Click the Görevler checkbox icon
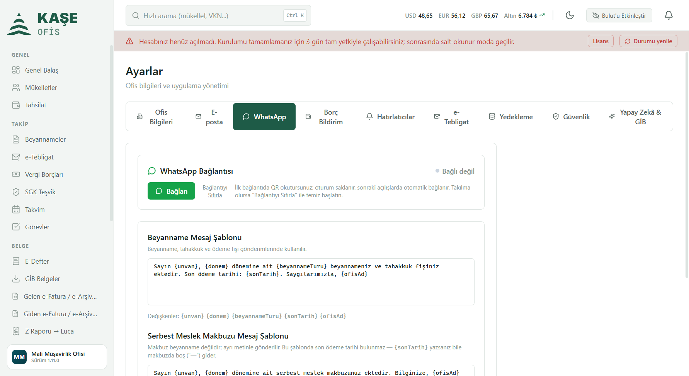Image resolution: width=689 pixels, height=376 pixels. tap(16, 227)
